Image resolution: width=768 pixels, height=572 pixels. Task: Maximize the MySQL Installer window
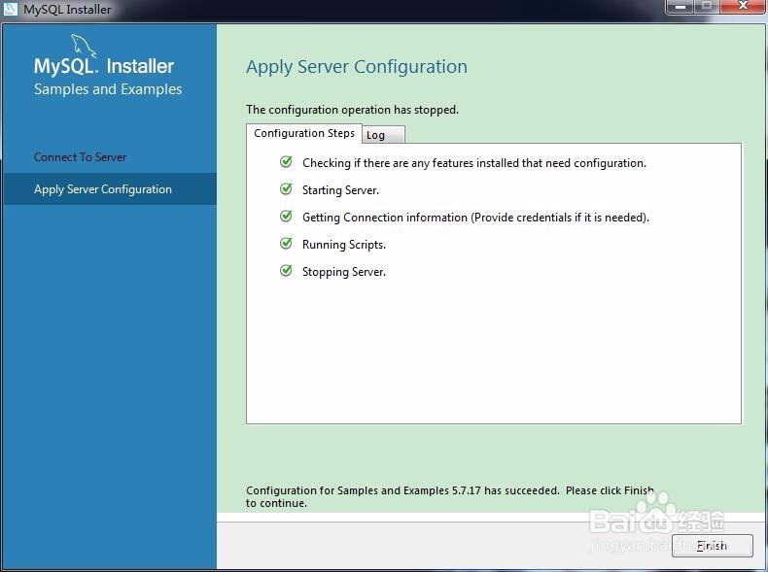pyautogui.click(x=707, y=7)
